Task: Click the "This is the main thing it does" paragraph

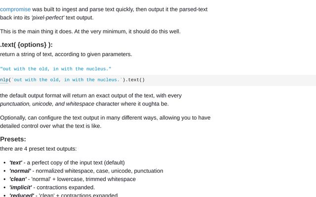Action: (90, 32)
